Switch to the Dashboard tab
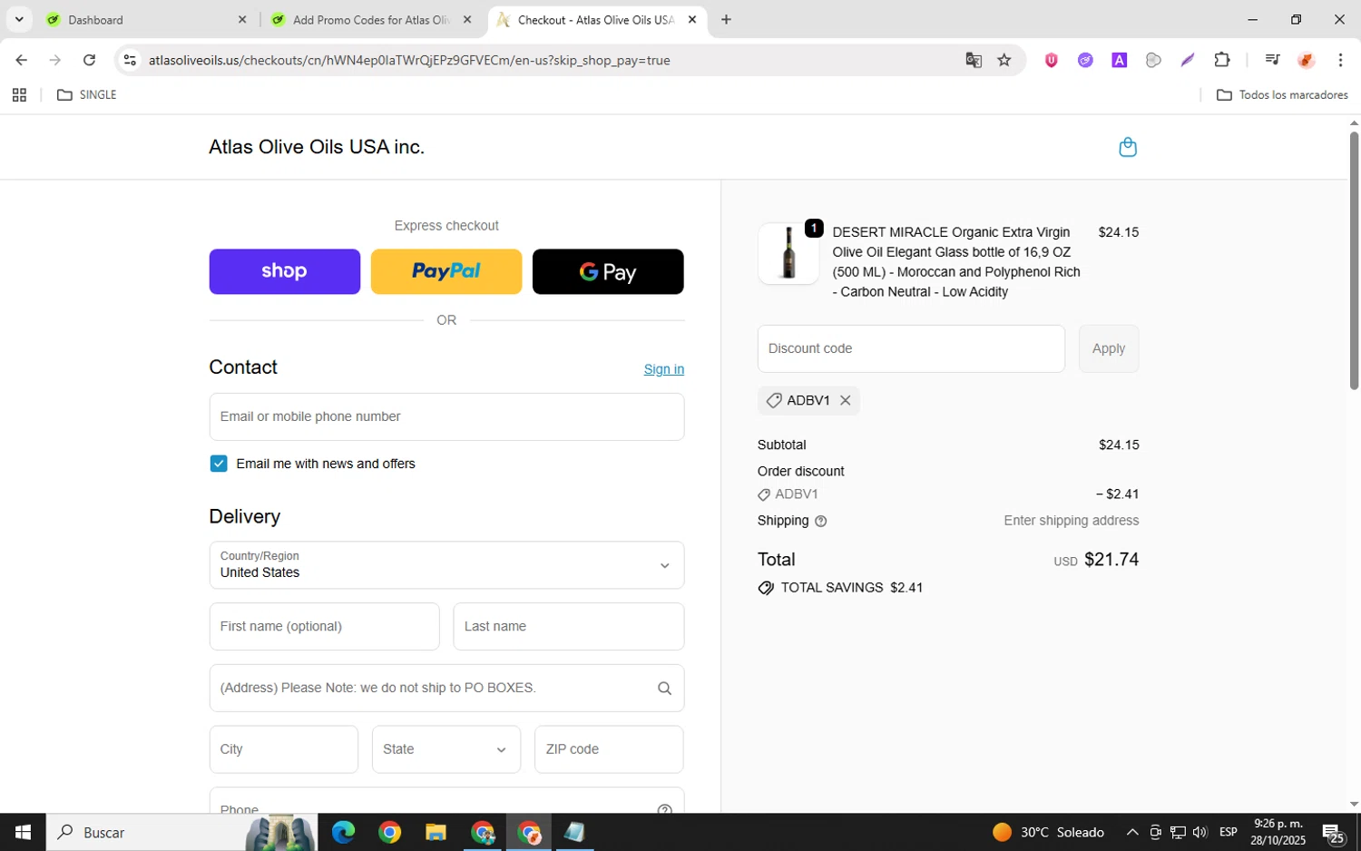Screen dimensions: 1361x851 145,19
